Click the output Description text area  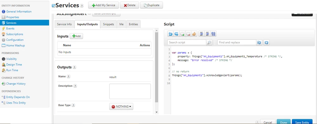click(x=130, y=92)
